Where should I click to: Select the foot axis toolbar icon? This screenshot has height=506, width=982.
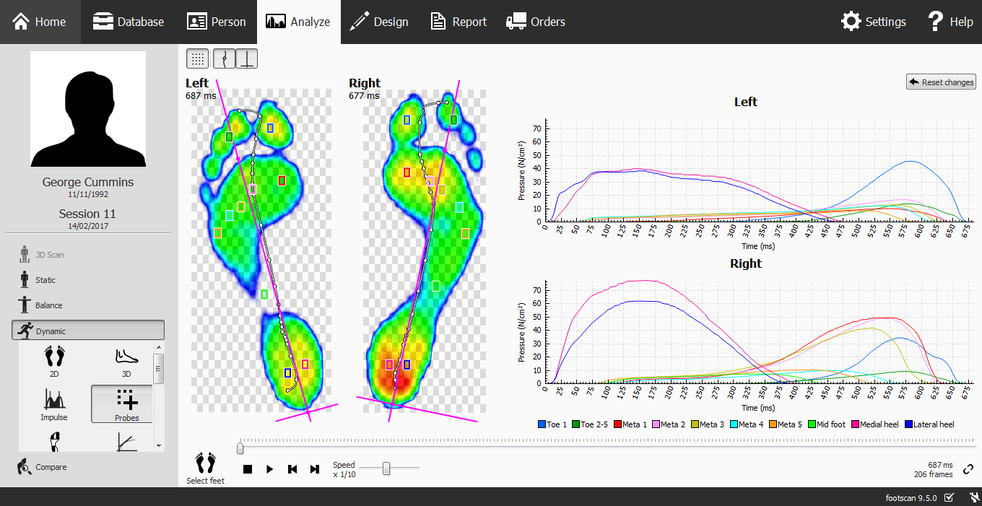(x=246, y=58)
